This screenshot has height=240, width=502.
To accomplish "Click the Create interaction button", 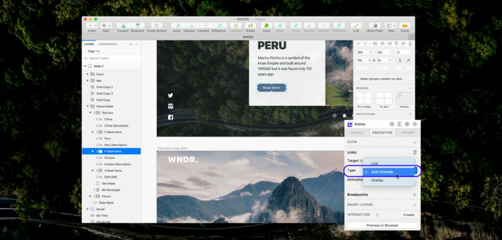I will tap(408, 215).
